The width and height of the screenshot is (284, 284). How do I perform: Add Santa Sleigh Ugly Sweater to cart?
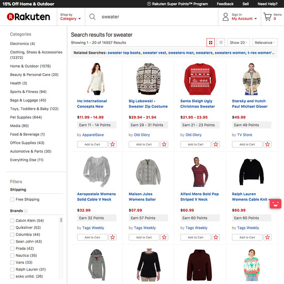(196, 145)
